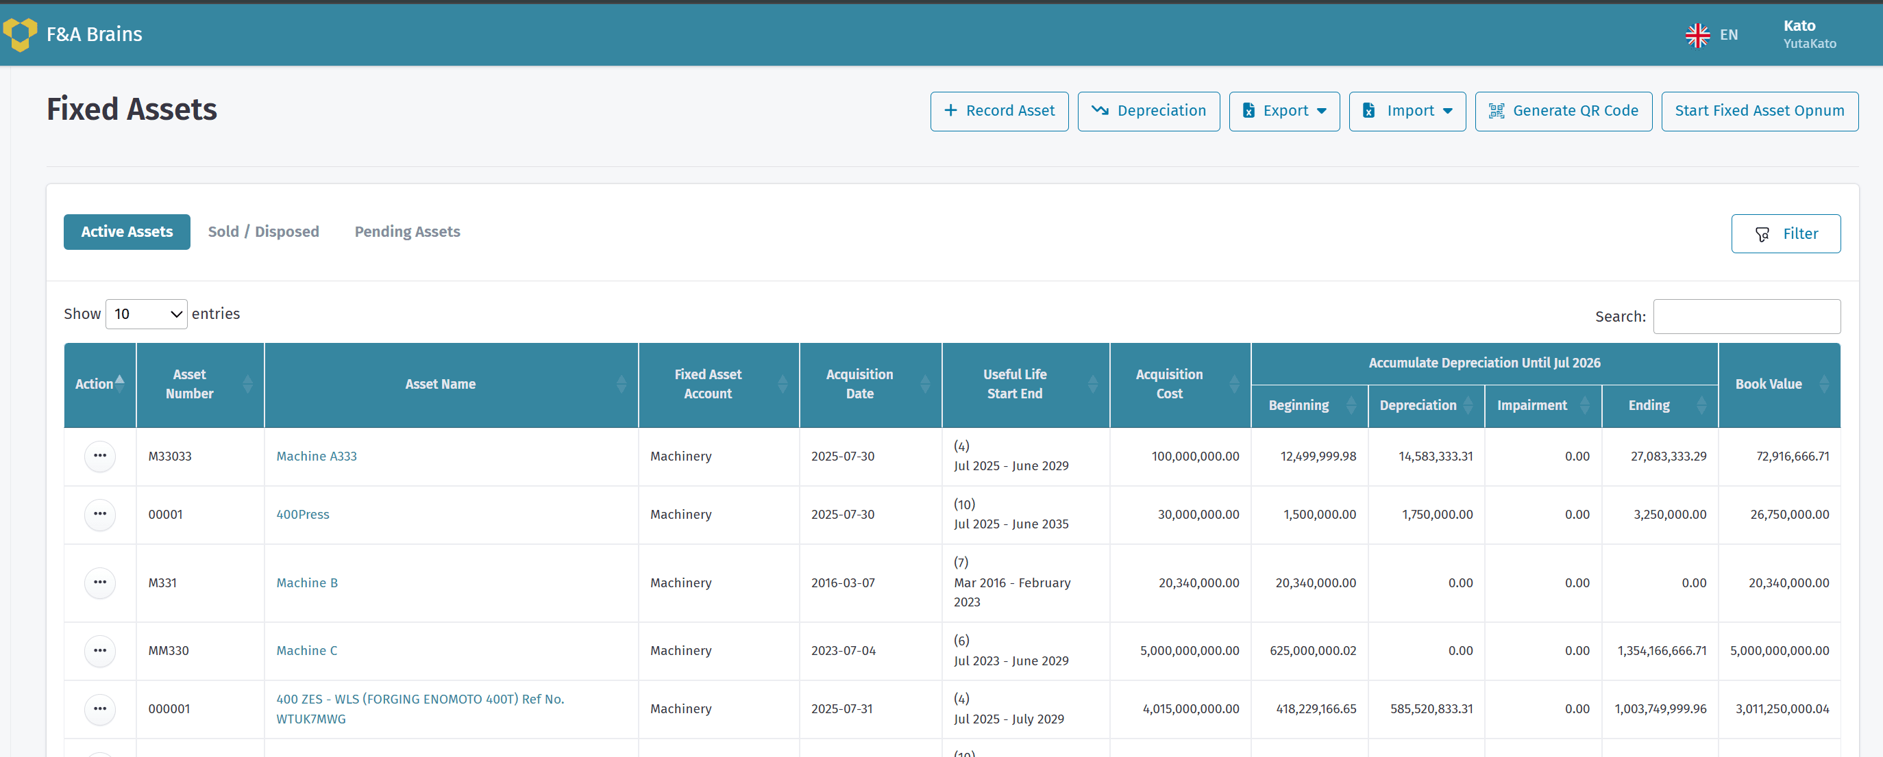Sort by the Depreciation sub-column
The height and width of the screenshot is (757, 1883).
click(1468, 405)
